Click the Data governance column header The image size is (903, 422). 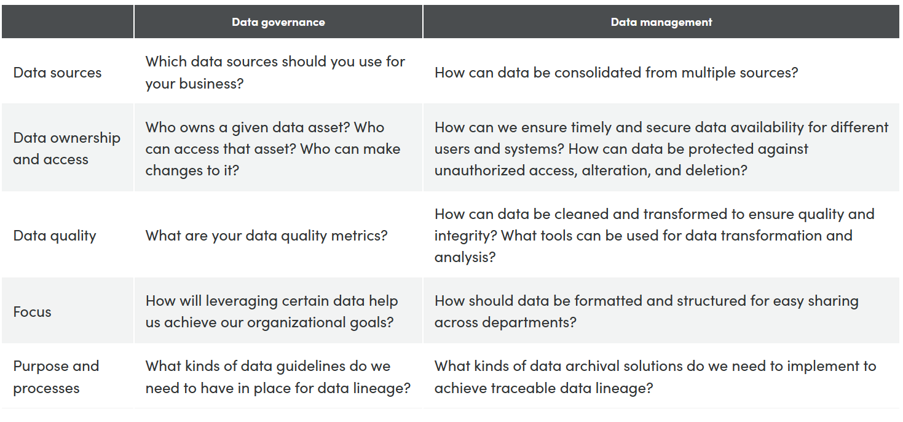click(x=278, y=22)
